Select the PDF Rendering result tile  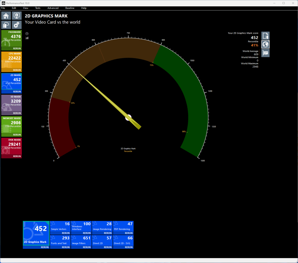(x=123, y=226)
